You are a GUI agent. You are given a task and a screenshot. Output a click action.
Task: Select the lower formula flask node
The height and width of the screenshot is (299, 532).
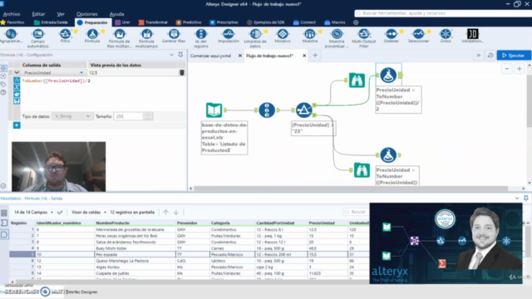pos(388,155)
